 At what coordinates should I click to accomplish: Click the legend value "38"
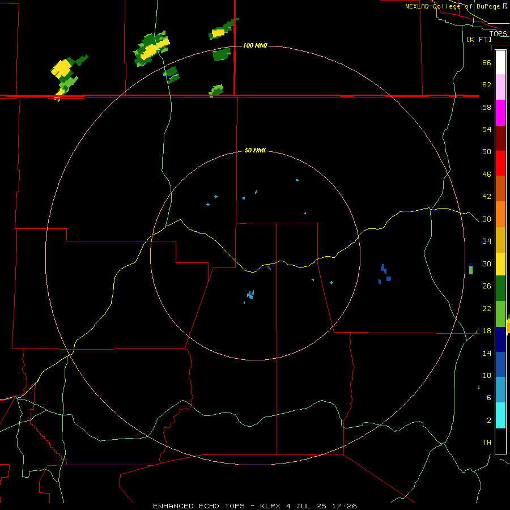487,219
